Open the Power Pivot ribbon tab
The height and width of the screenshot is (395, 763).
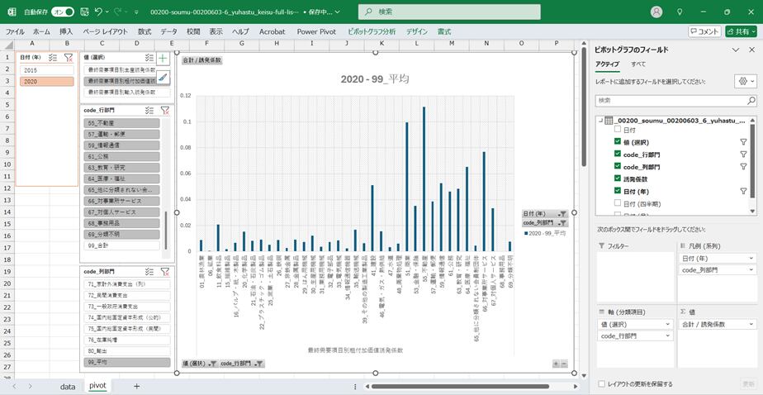(x=317, y=31)
